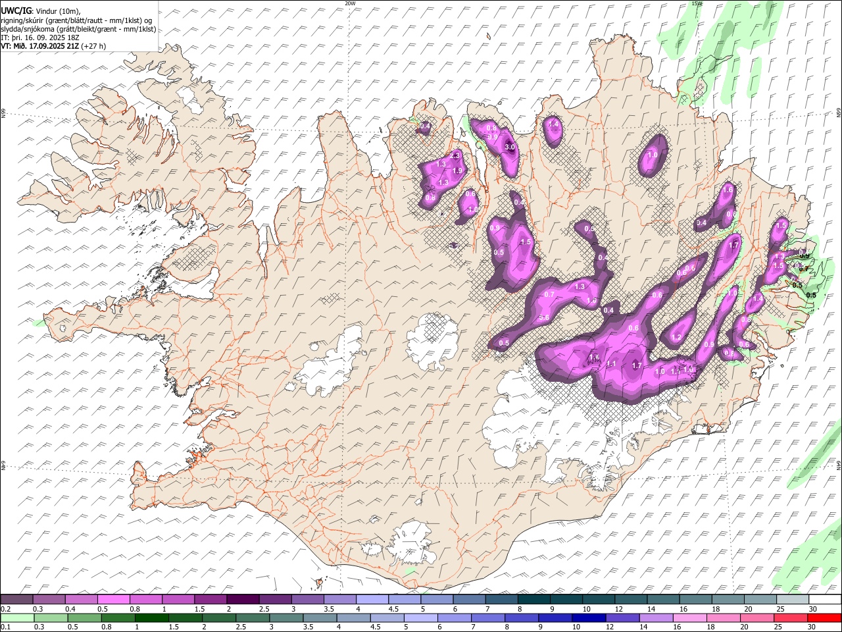Click the 3.0 precipitation value on the map
This screenshot has height=632, width=842.
[510, 147]
